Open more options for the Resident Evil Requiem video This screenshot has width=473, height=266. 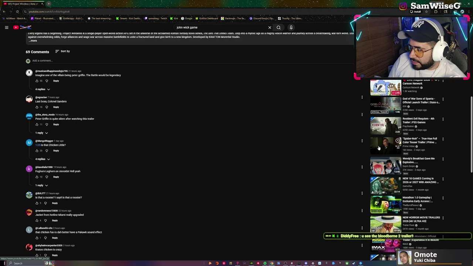(x=443, y=119)
